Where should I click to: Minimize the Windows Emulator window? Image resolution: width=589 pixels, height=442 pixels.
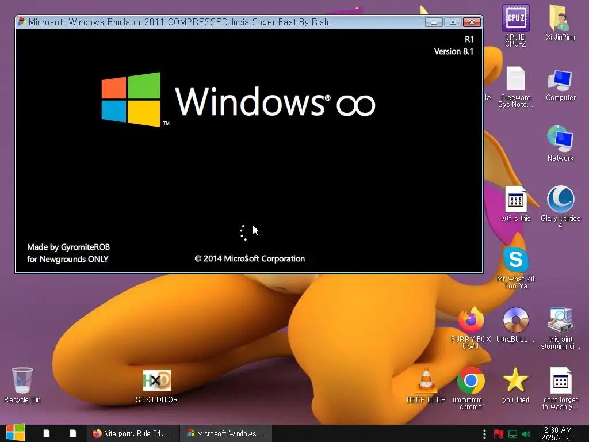pyautogui.click(x=434, y=22)
